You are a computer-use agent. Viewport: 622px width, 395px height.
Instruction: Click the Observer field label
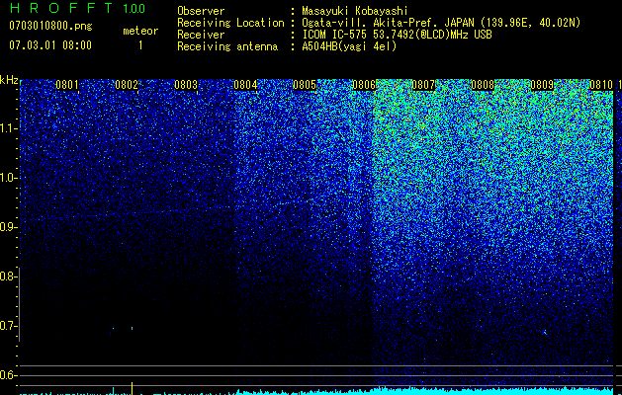pos(201,11)
